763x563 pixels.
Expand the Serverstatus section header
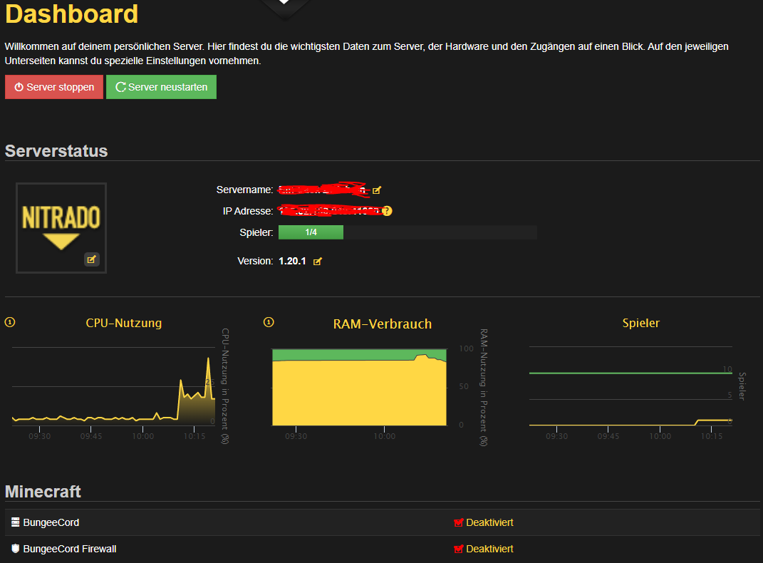tap(56, 151)
